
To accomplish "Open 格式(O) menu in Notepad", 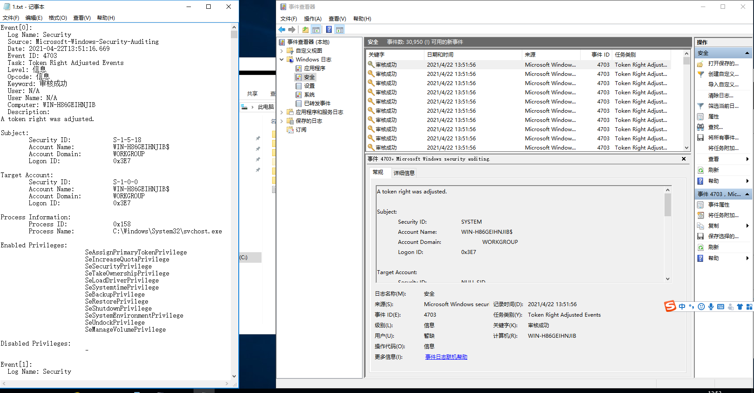I will 58,18.
